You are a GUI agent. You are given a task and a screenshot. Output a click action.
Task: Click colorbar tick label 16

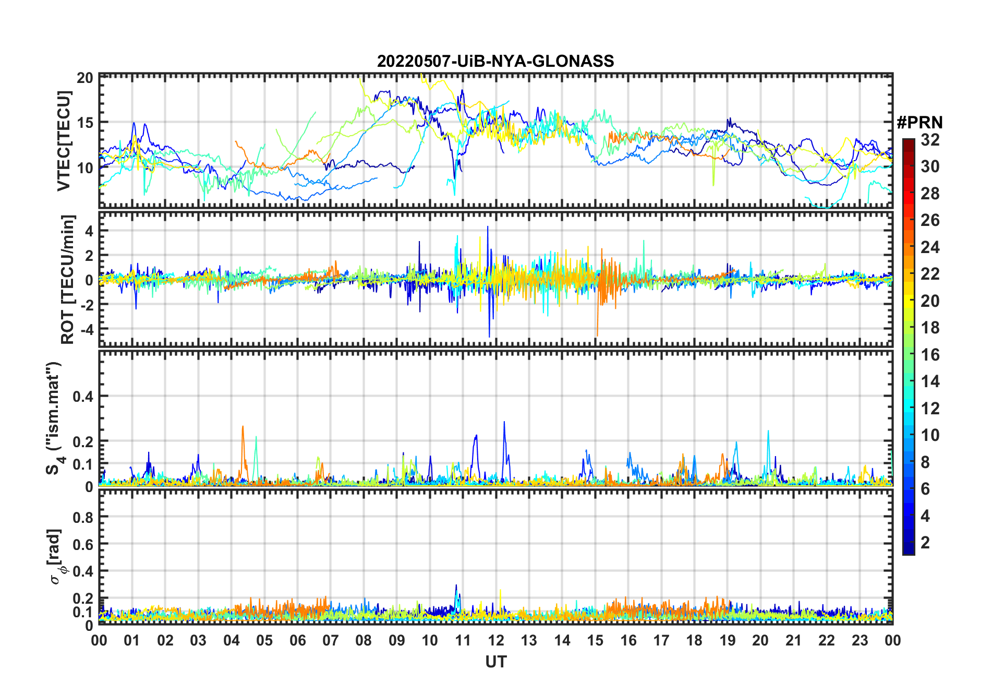point(930,355)
